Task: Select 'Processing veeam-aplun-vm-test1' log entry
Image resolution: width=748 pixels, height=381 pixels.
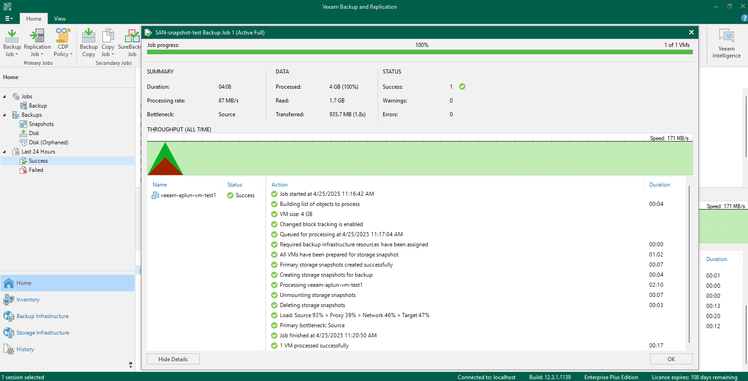Action: coord(321,285)
